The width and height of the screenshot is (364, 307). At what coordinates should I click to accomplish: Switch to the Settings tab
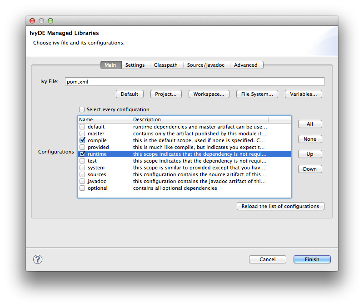tap(135, 65)
